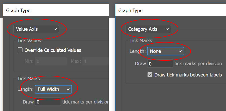
Task: Click the Draw field below Full Width
Action: tap(48, 102)
